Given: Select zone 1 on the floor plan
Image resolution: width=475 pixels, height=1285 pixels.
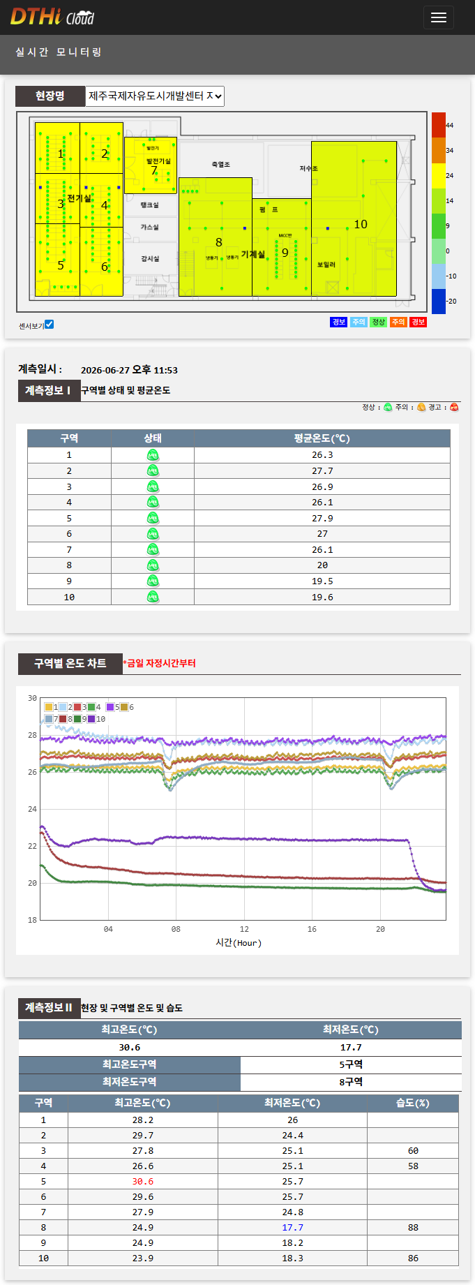Looking at the screenshot, I should pyautogui.click(x=57, y=148).
